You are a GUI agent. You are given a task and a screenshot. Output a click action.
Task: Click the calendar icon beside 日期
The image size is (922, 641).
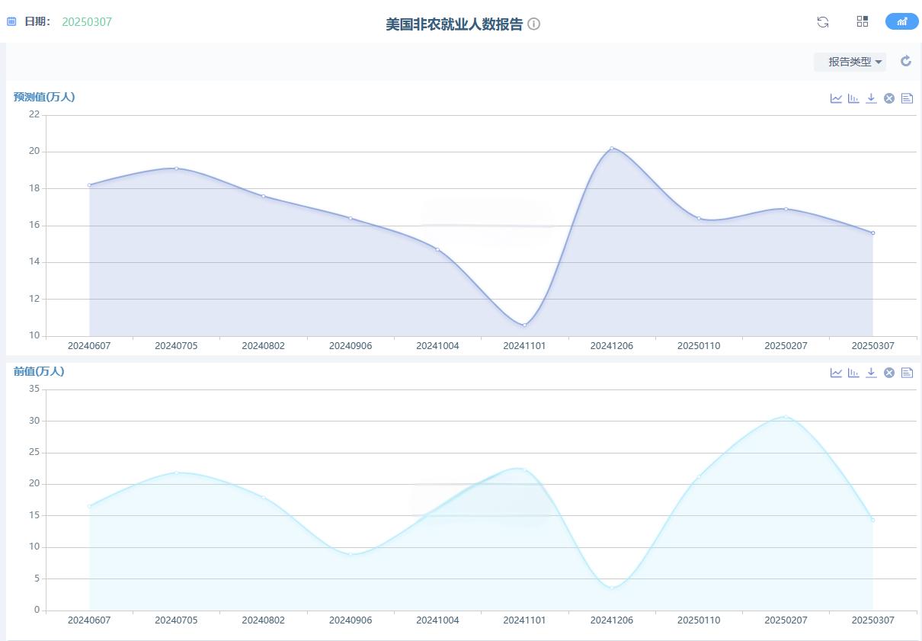click(11, 22)
